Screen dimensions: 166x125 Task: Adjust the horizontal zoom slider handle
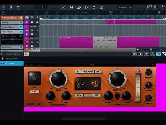151,49
